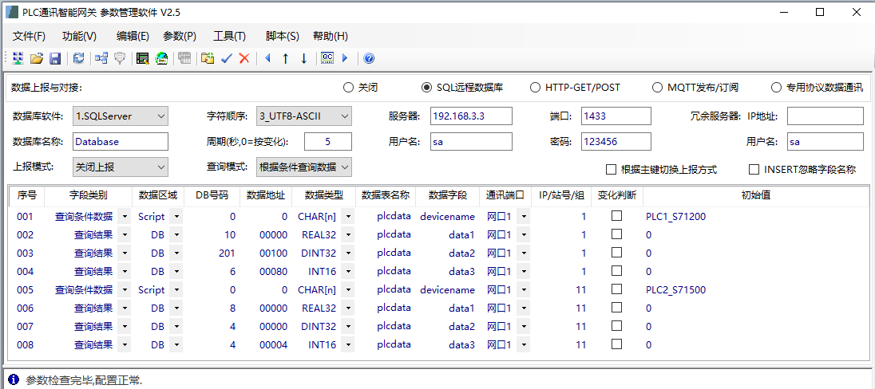
Task: Click the 服务器 IP address input field
Action: [471, 116]
